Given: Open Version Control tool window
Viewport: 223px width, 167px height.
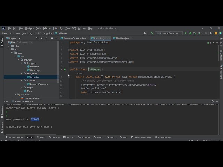Looking at the screenshot, I should coord(14,137).
